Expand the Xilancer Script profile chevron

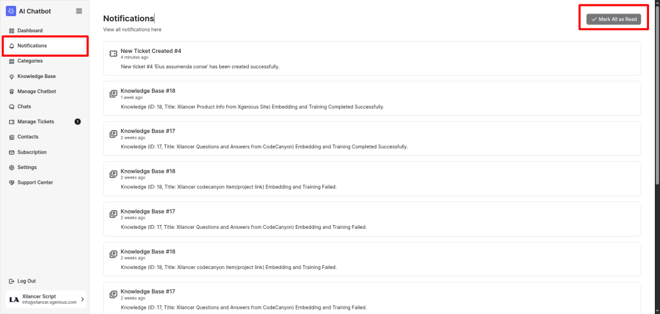pyautogui.click(x=82, y=299)
